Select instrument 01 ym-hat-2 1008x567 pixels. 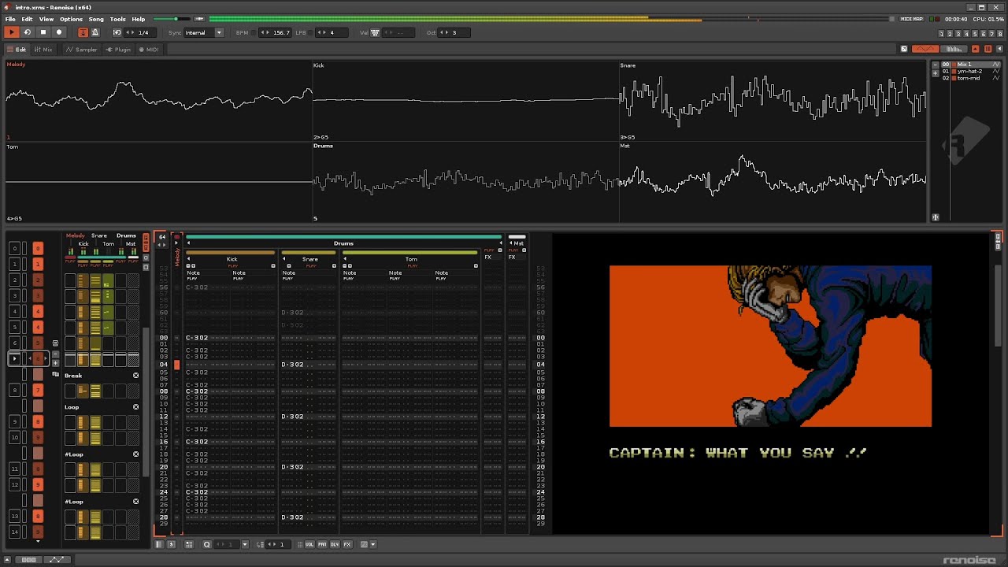[971, 72]
